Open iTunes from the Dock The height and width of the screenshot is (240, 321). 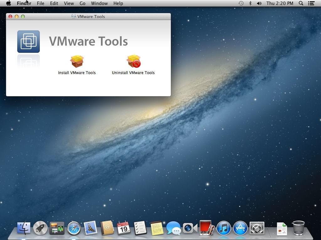224,228
